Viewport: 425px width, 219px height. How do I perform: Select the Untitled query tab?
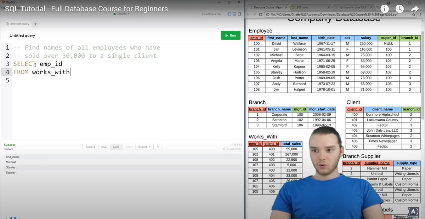coord(17,24)
